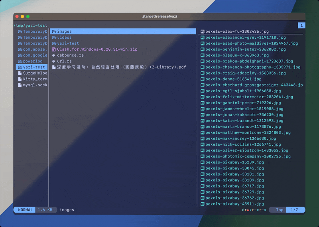The image size is (319, 227).
Task: Click the file icon beside mysql.sock
Action: tap(20, 85)
